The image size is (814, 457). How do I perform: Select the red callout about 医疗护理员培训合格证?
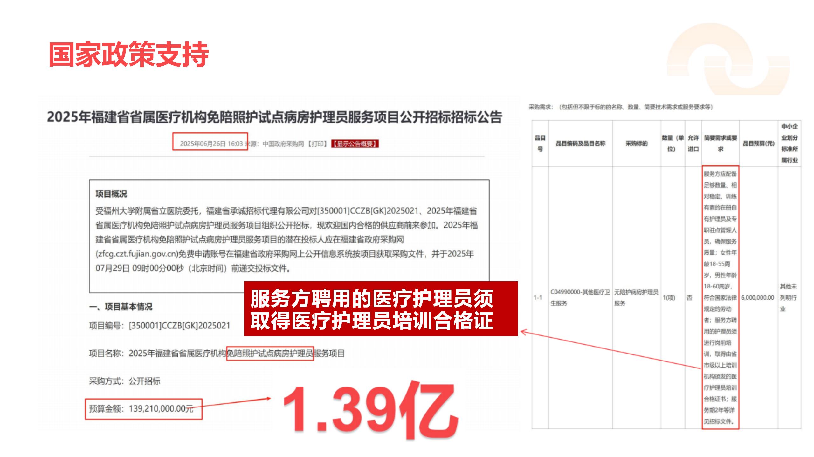click(x=381, y=309)
